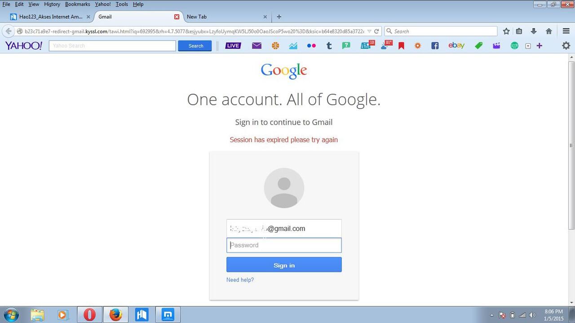Click the red bookmark toolbar icon
Screen dimensions: 575x323
tap(402, 46)
